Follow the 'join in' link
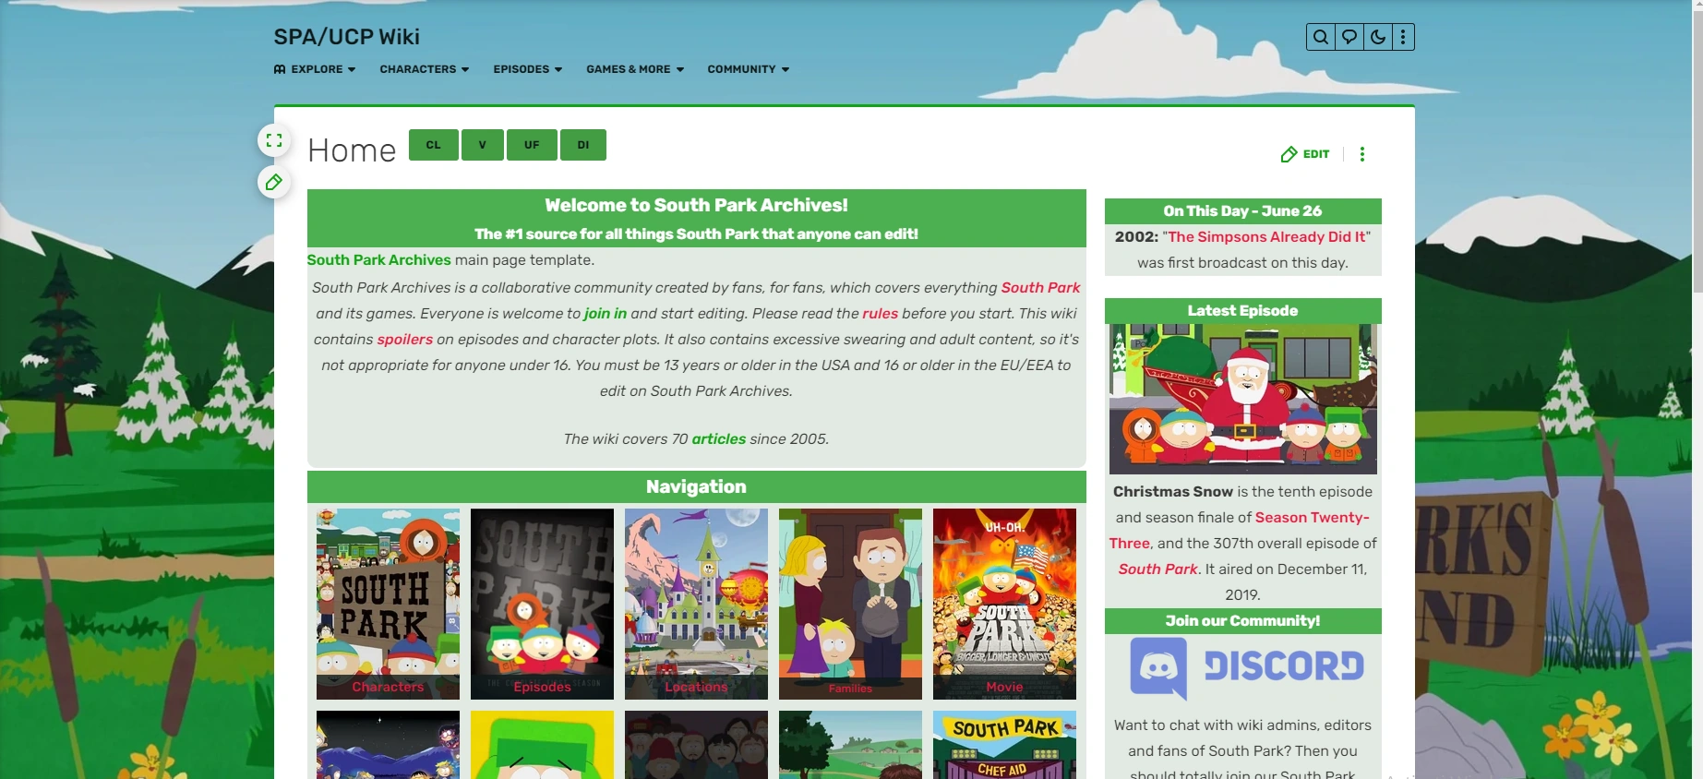Image resolution: width=1703 pixels, height=779 pixels. pos(605,314)
